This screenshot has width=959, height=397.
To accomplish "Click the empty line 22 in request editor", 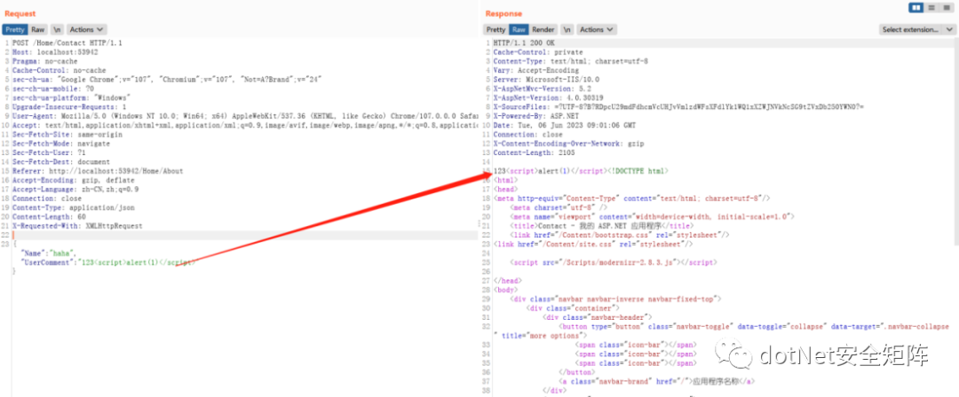I will (245, 235).
